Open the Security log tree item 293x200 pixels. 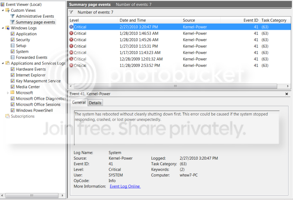point(23,40)
